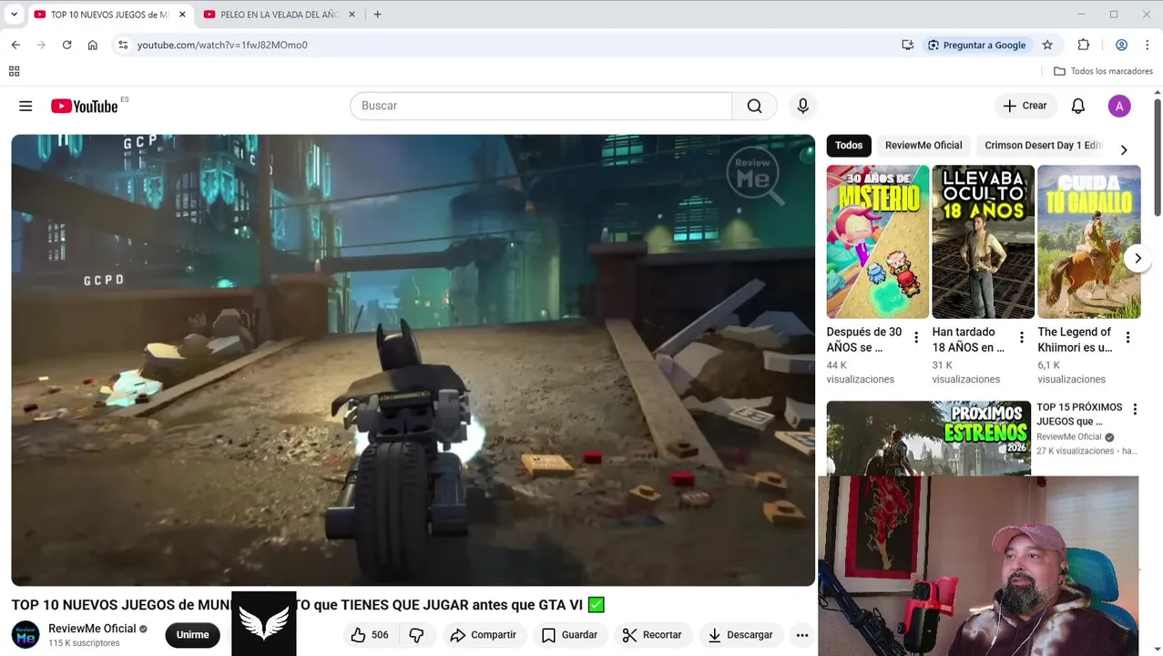The height and width of the screenshot is (656, 1163).
Task: Bookmark this page with star icon
Action: coord(1047,45)
